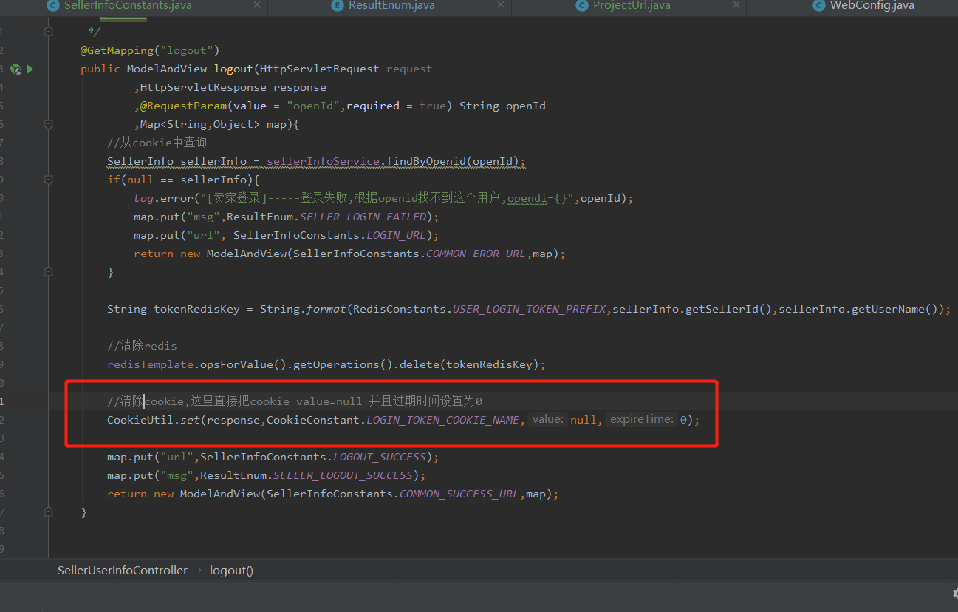Click the Spring bean leaf icon in gutter
Screen dimensions: 958x612
coord(15,68)
